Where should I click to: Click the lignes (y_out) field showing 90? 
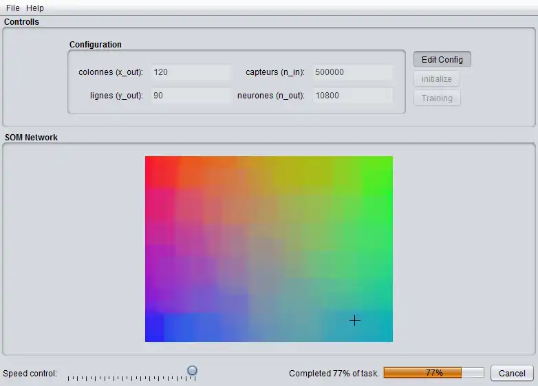(191, 96)
